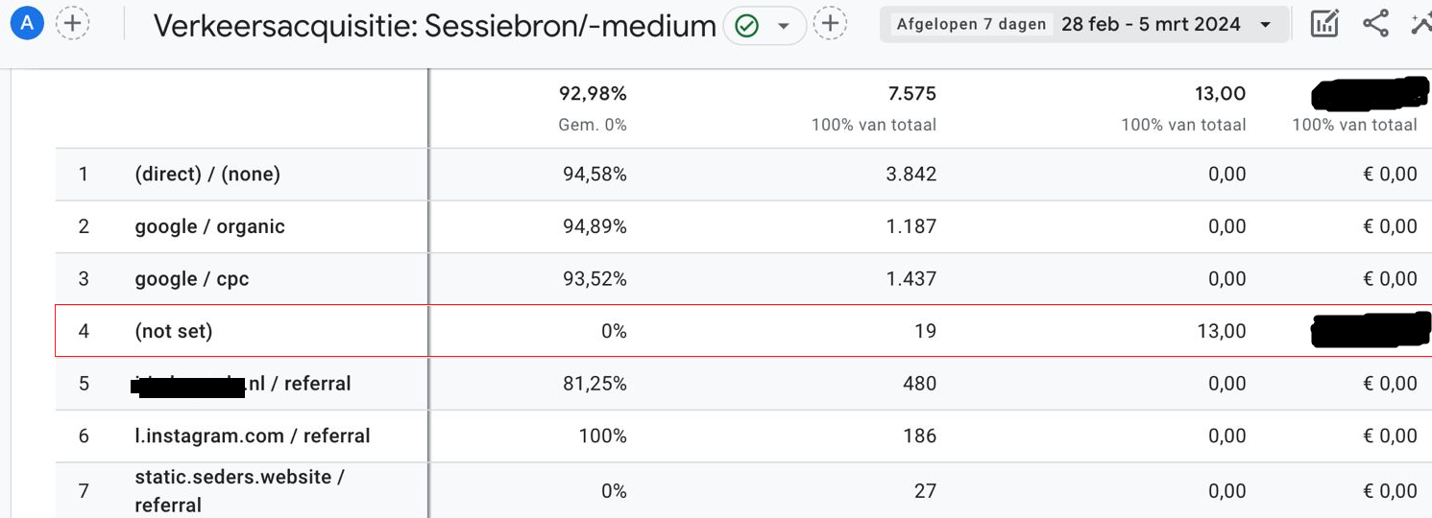
Task: Select "static.seders.website / referral" row label
Action: click(x=239, y=490)
